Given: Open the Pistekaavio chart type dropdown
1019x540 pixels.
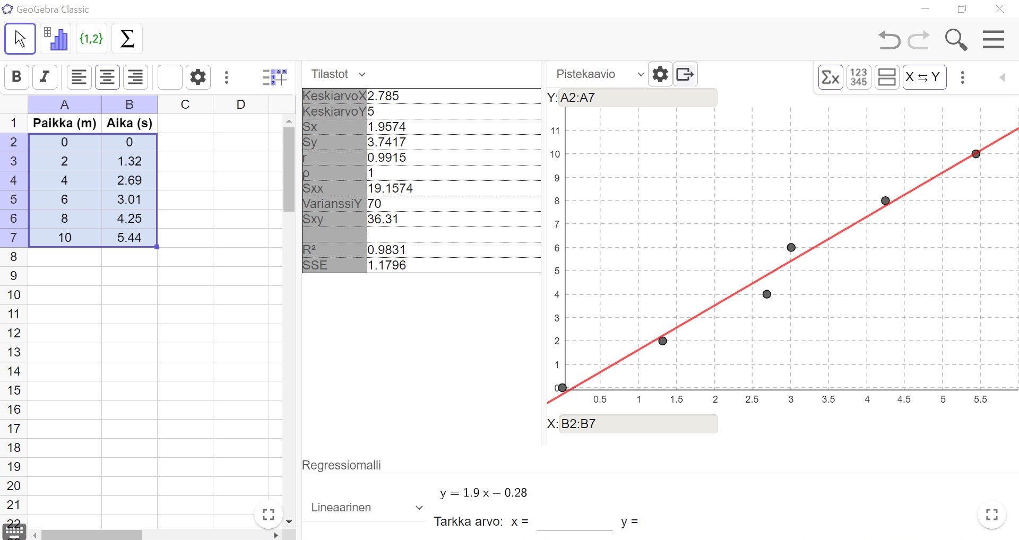Looking at the screenshot, I should (600, 74).
